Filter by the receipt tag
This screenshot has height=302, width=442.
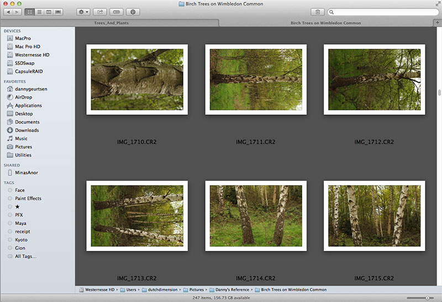pos(22,231)
